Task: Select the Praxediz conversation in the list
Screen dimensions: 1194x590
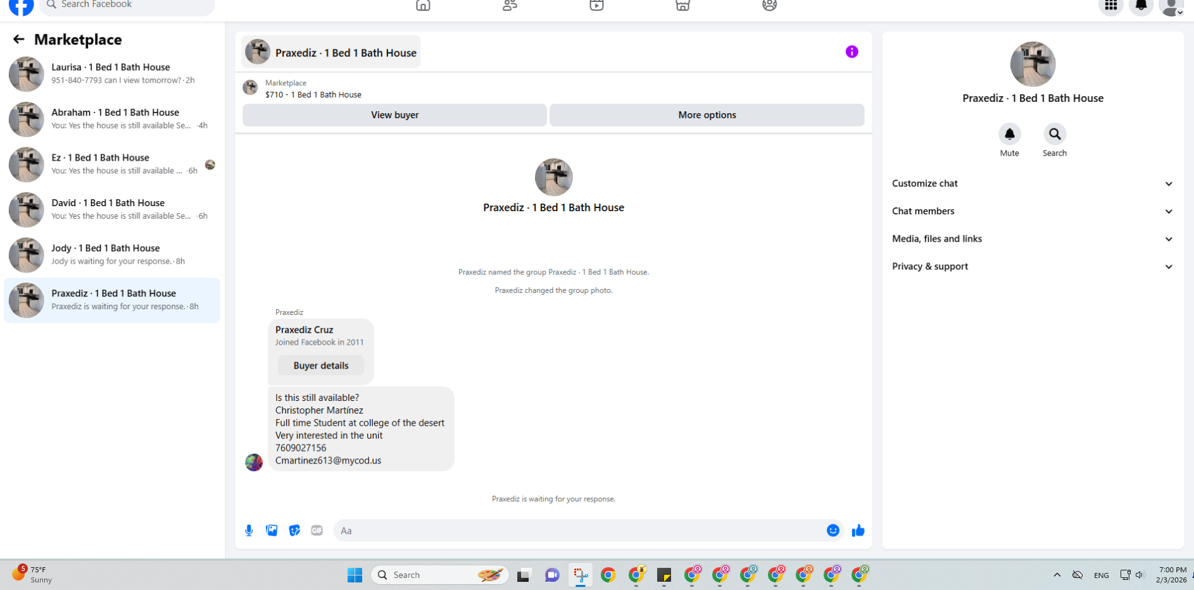Action: pyautogui.click(x=112, y=300)
